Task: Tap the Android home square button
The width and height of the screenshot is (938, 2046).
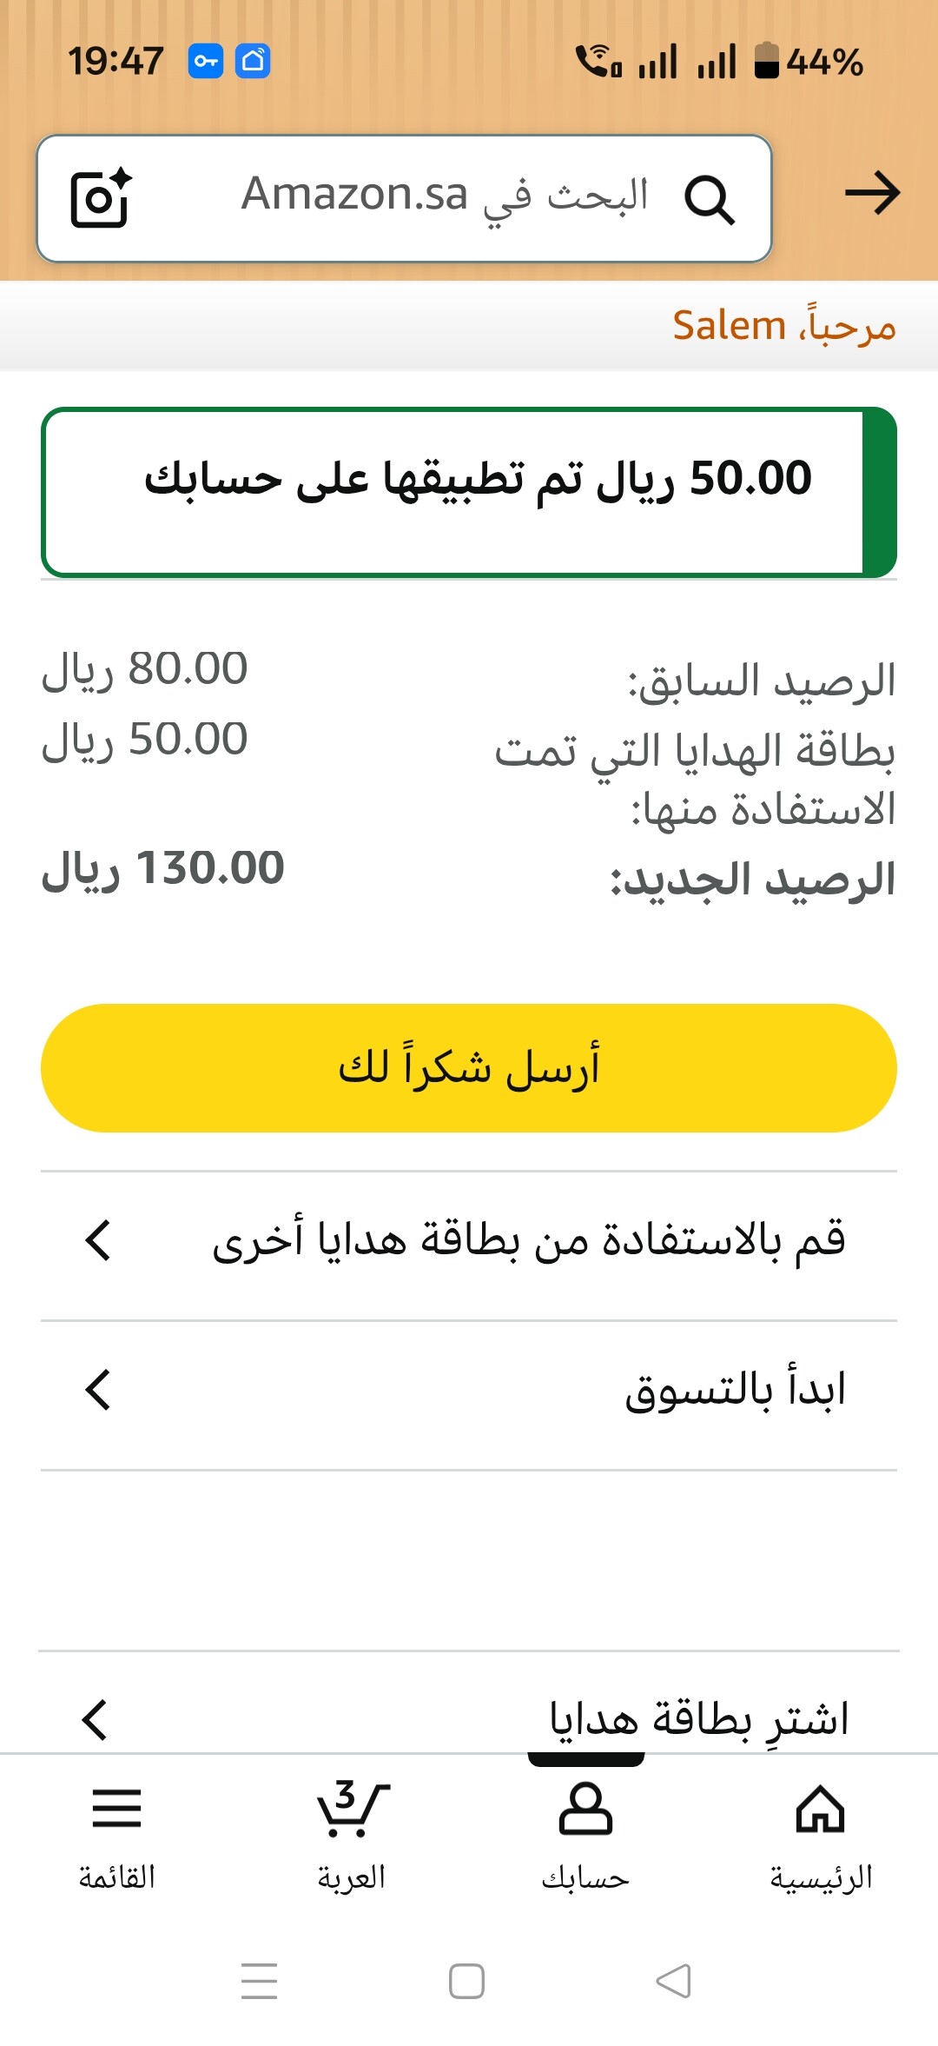Action: [466, 1982]
